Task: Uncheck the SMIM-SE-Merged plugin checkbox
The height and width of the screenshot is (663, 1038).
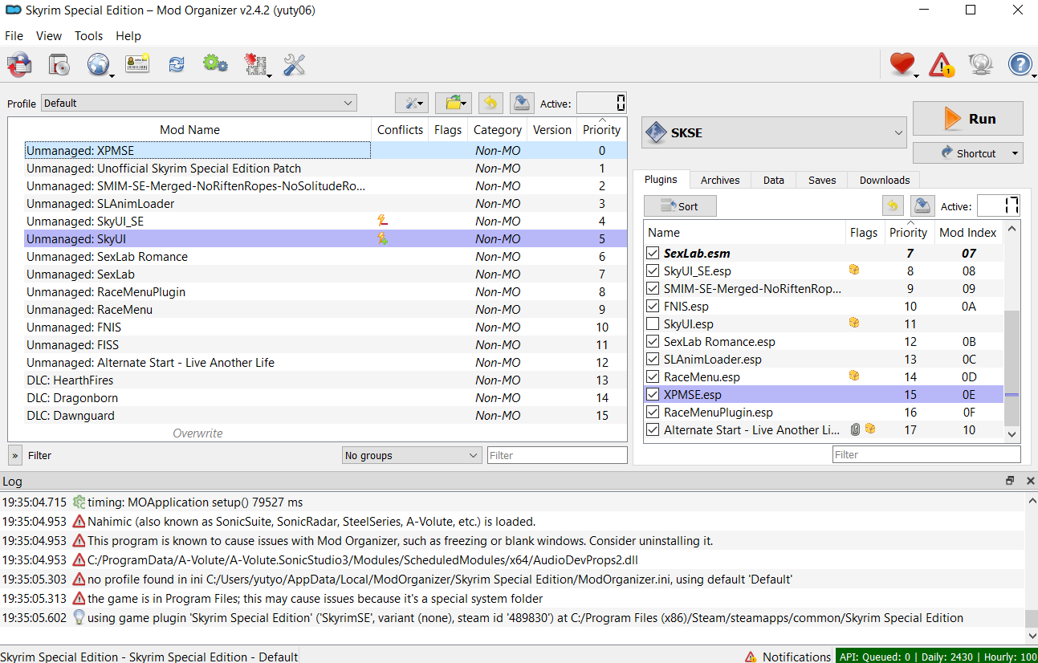Action: pyautogui.click(x=653, y=289)
